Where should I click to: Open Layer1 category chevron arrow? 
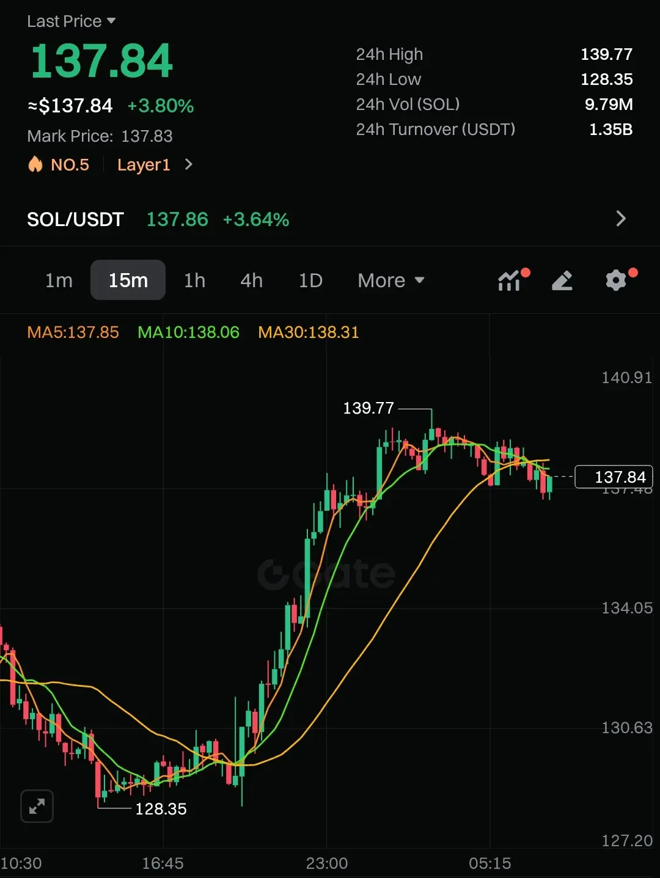pyautogui.click(x=188, y=164)
